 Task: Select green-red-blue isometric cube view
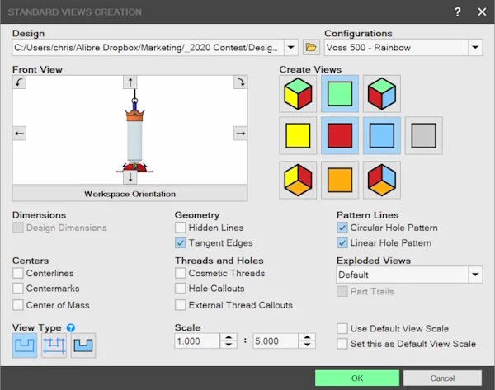coord(382,94)
